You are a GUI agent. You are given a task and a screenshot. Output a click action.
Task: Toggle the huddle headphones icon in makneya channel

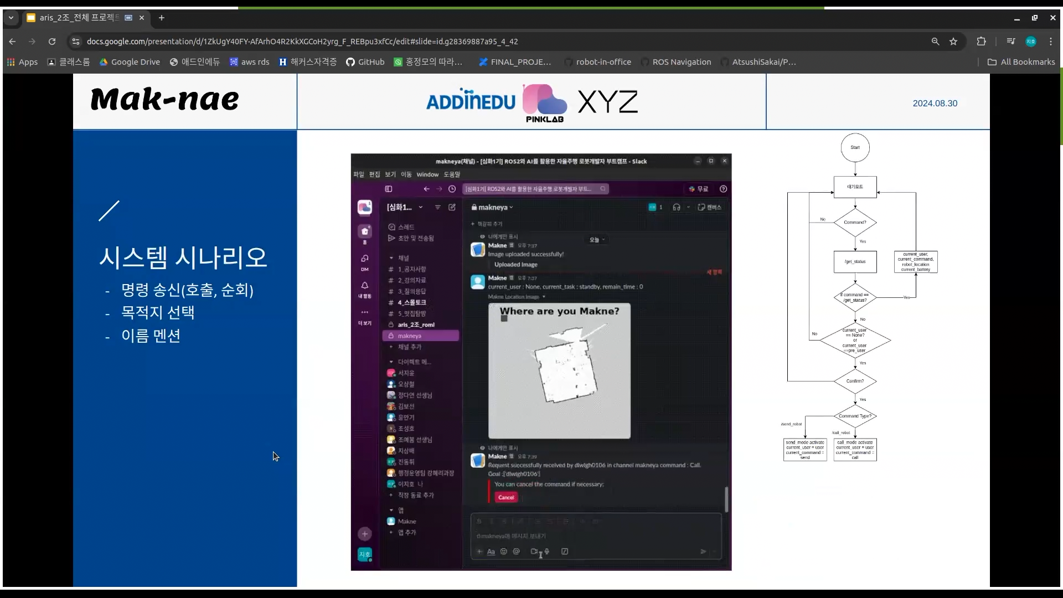(676, 207)
